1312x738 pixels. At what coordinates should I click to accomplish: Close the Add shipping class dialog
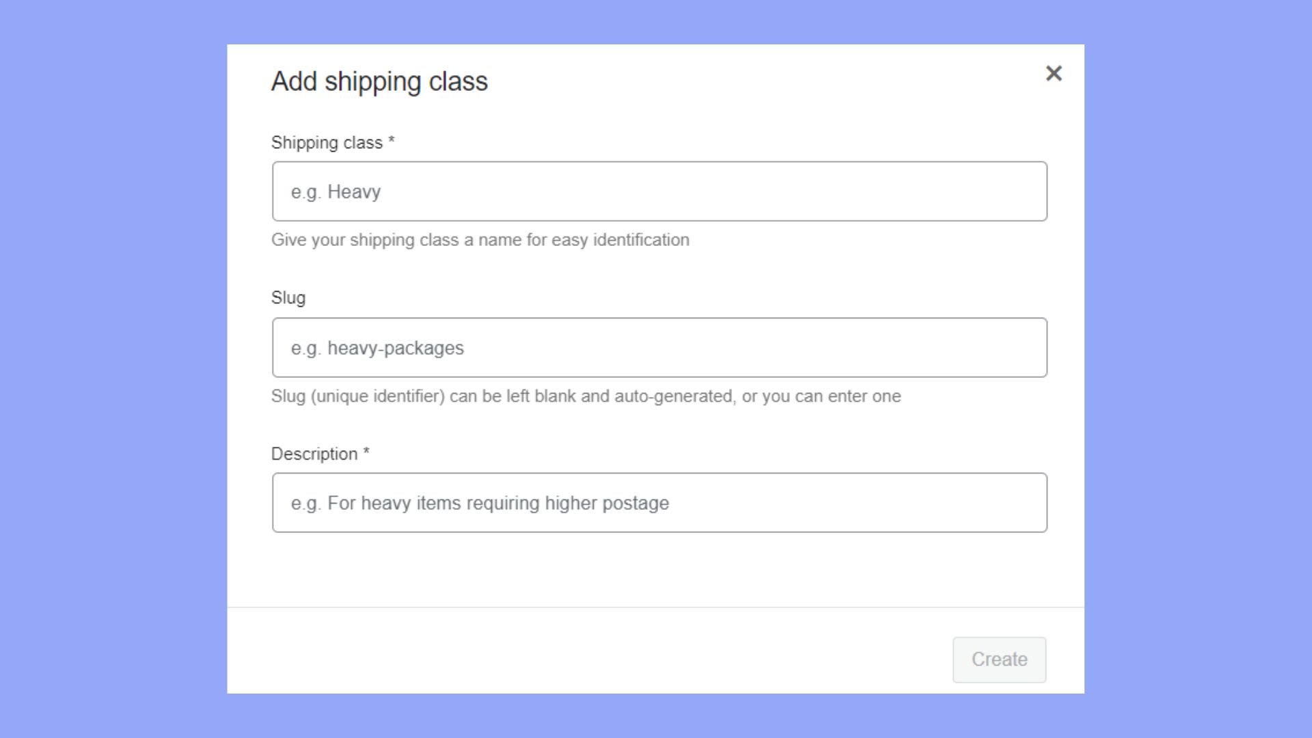1054,73
